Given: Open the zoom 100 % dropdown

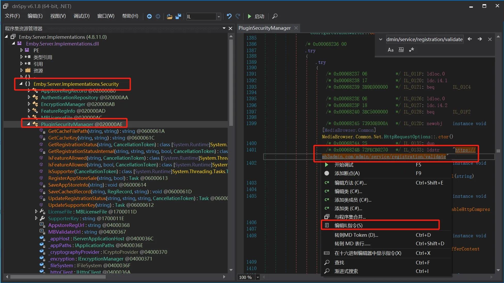Looking at the screenshot, I should pyautogui.click(x=258, y=277).
